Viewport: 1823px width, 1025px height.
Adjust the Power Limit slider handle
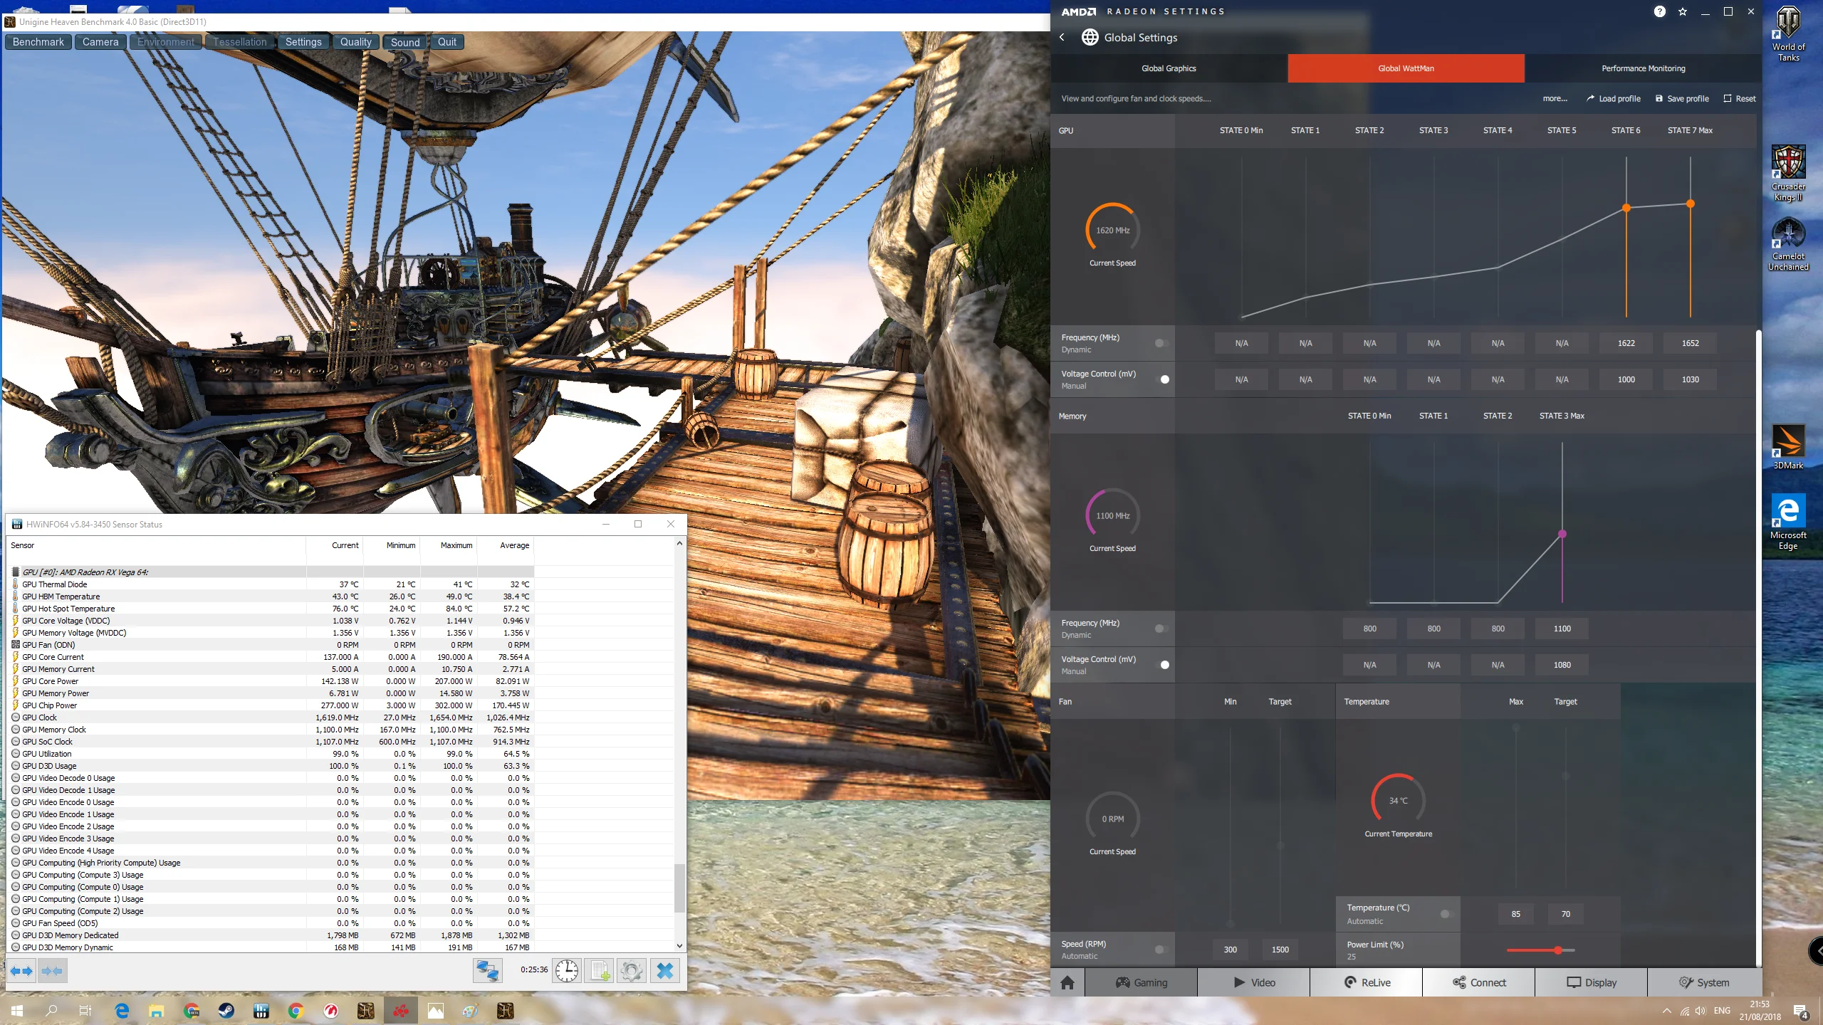coord(1558,950)
